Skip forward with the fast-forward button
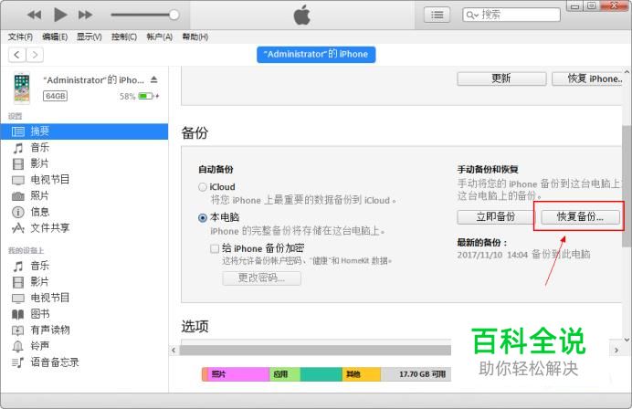The width and height of the screenshot is (632, 409). [86, 15]
